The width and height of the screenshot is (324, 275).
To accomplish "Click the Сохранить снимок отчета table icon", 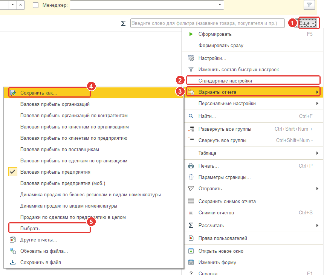I will click(x=191, y=201).
